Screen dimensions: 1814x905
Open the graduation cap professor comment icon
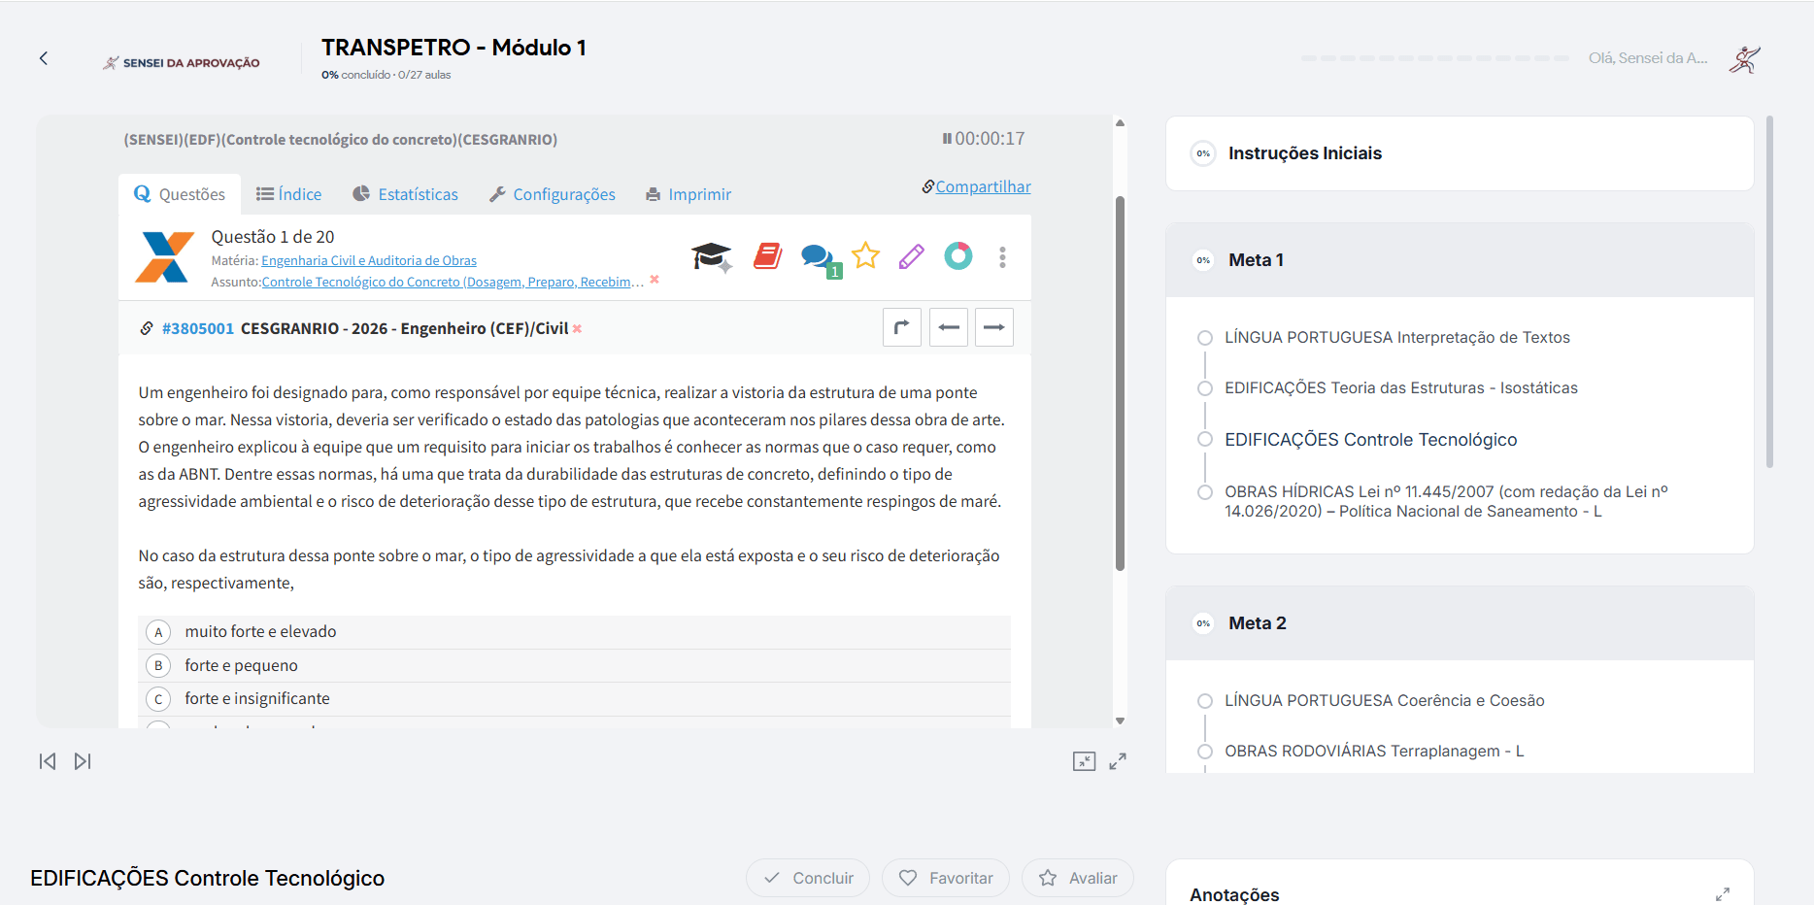click(712, 257)
